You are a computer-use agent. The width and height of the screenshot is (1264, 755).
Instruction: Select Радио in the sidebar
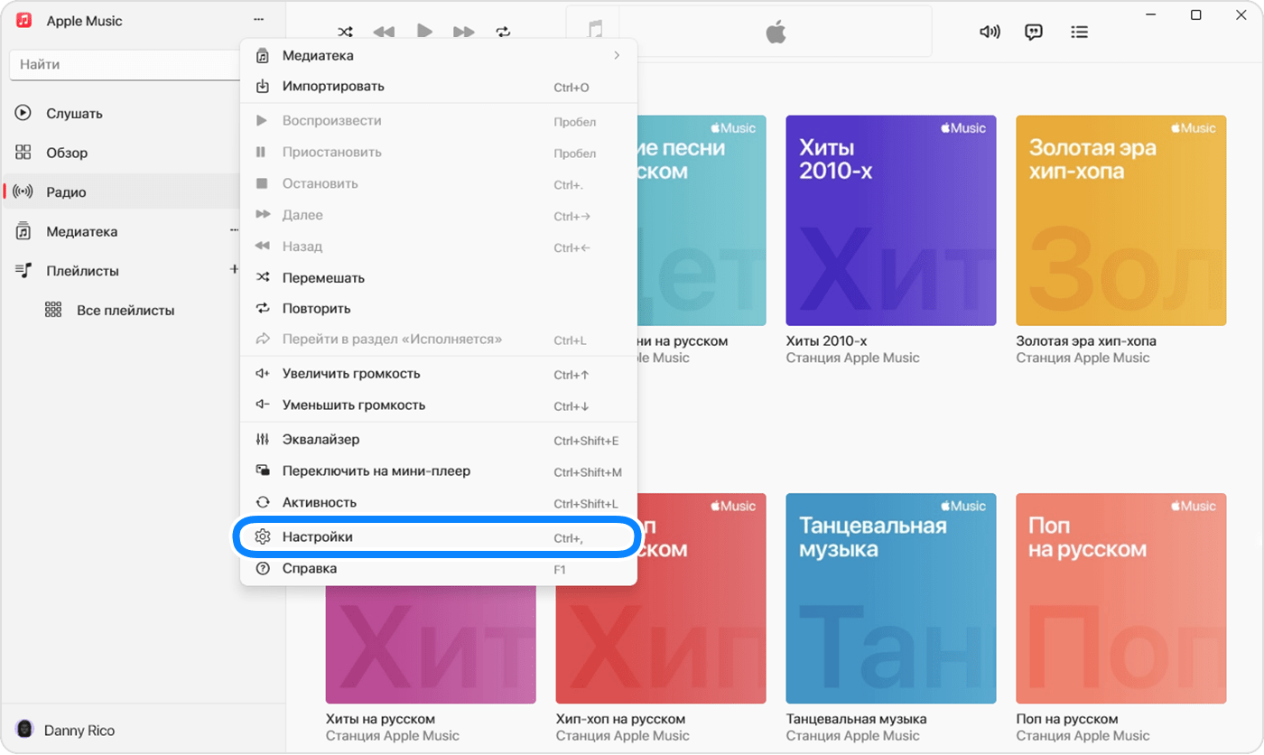(121, 191)
